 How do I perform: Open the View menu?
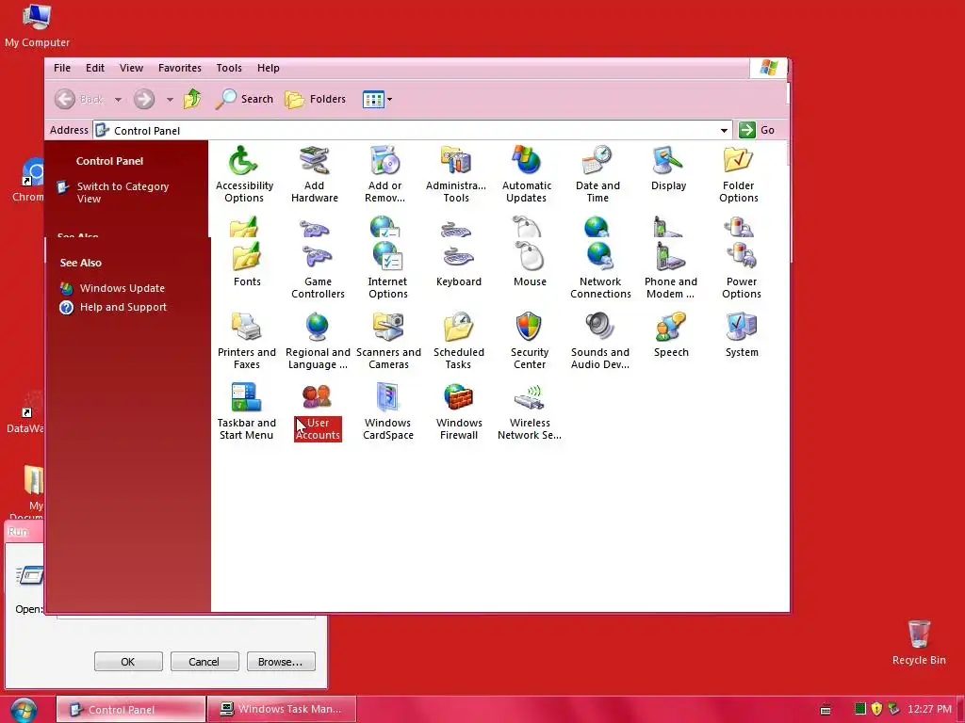pyautogui.click(x=131, y=68)
